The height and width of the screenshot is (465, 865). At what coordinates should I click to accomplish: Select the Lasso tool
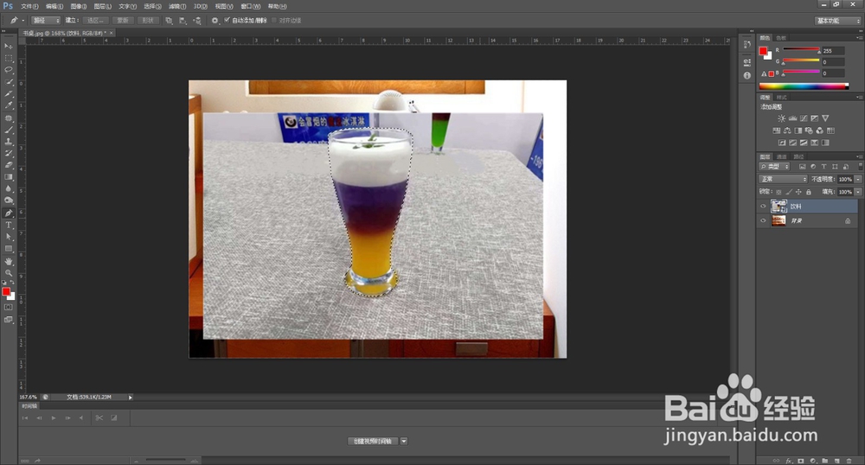(x=9, y=70)
